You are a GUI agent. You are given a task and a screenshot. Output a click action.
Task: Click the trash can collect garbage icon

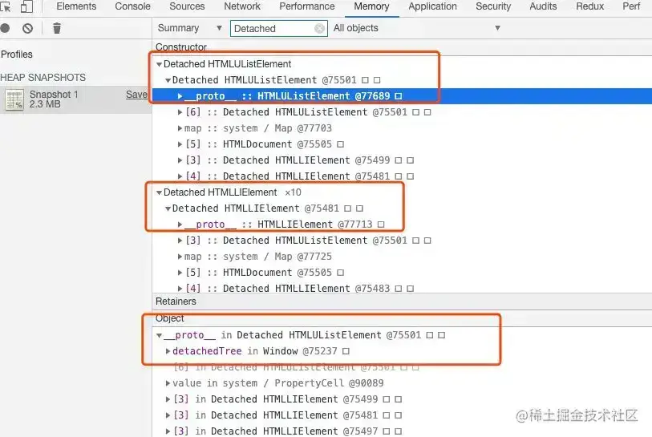point(57,28)
